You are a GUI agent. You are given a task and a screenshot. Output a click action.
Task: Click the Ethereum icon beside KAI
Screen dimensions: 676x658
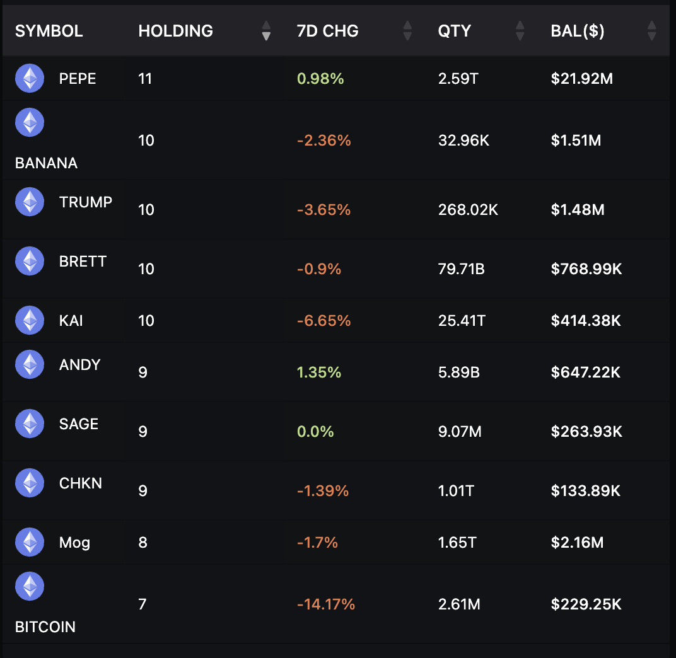30,320
